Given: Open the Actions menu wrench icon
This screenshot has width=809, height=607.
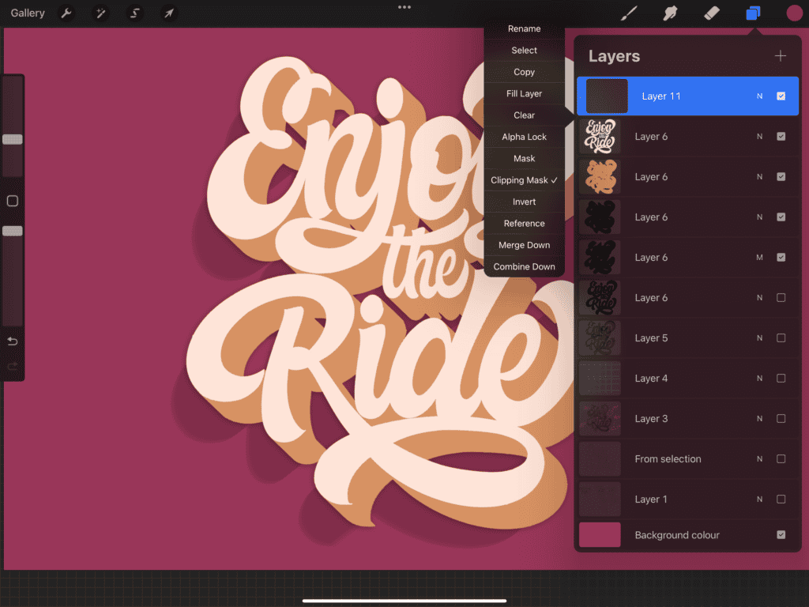Looking at the screenshot, I should tap(67, 13).
